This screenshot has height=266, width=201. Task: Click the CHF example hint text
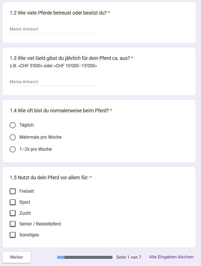pyautogui.click(x=53, y=66)
